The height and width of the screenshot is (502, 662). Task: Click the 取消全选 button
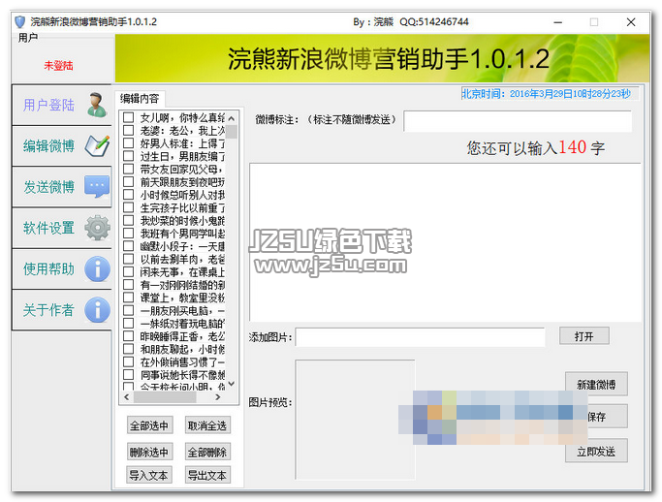207,425
